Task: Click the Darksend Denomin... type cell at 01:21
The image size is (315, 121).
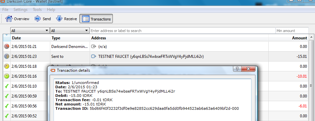Action: point(70,47)
